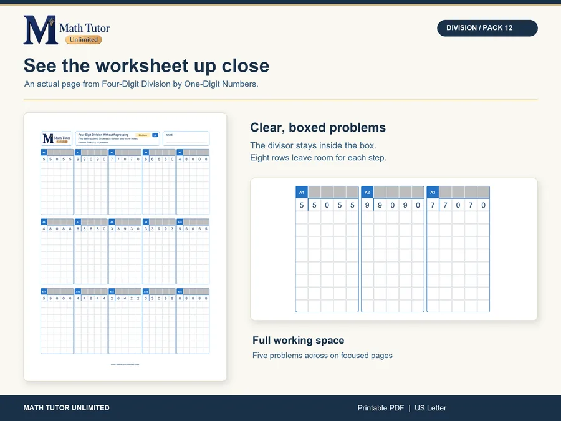The width and height of the screenshot is (561, 421).
Task: Click the NAME field on the worksheet thumbnail
Action: point(186,138)
